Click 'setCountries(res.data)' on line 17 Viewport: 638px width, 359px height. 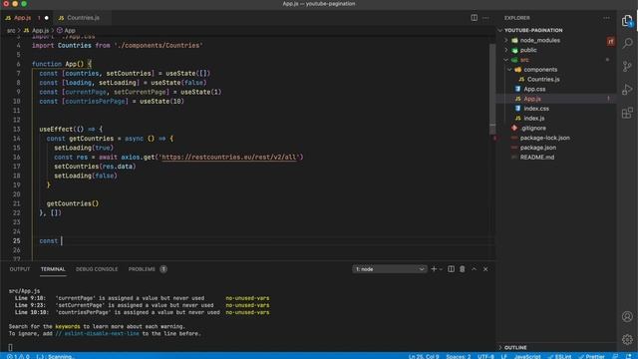point(95,167)
